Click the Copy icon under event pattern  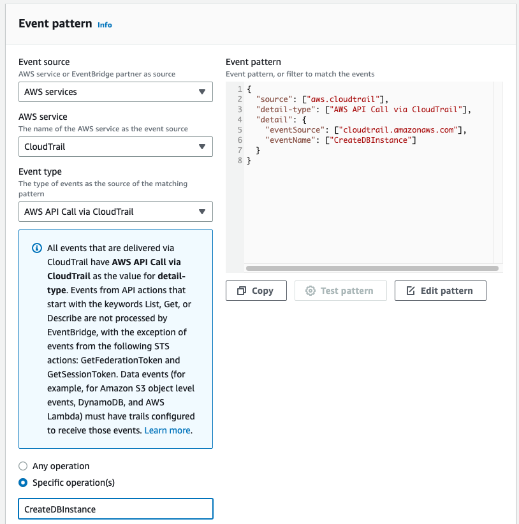(242, 291)
